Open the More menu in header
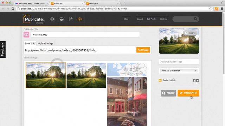Viewport: 225px width, 126px height. click(x=126, y=19)
